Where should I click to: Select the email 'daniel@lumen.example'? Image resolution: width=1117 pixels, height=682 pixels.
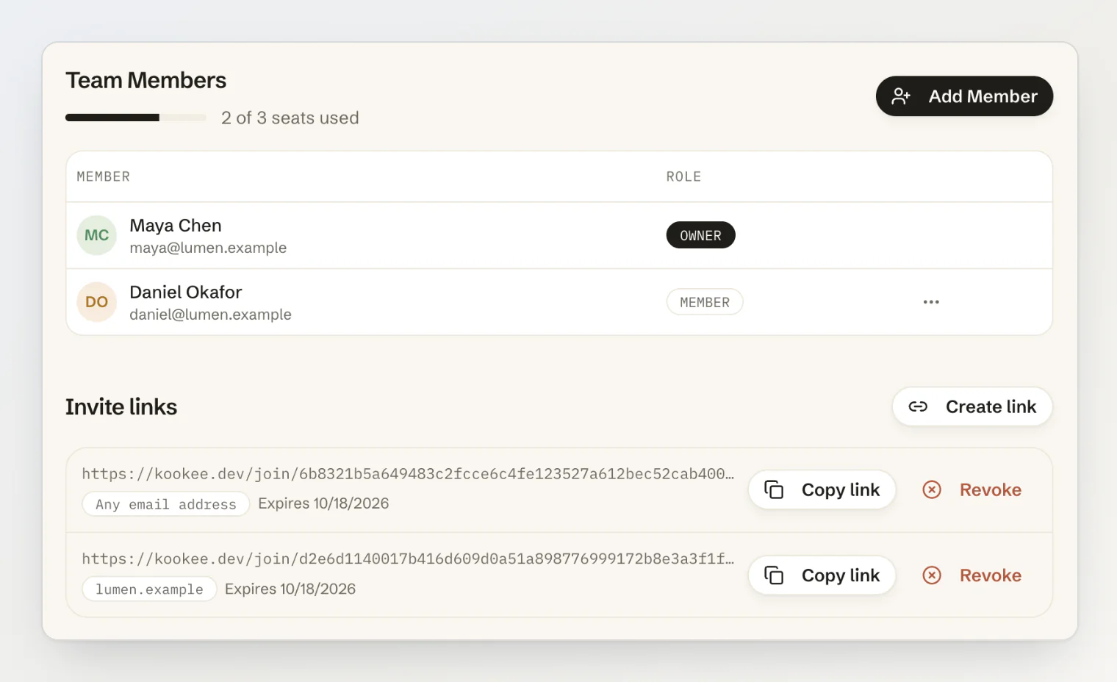pyautogui.click(x=210, y=315)
